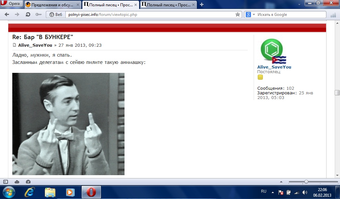
Task: Open the network signal tray icon
Action: click(x=297, y=192)
